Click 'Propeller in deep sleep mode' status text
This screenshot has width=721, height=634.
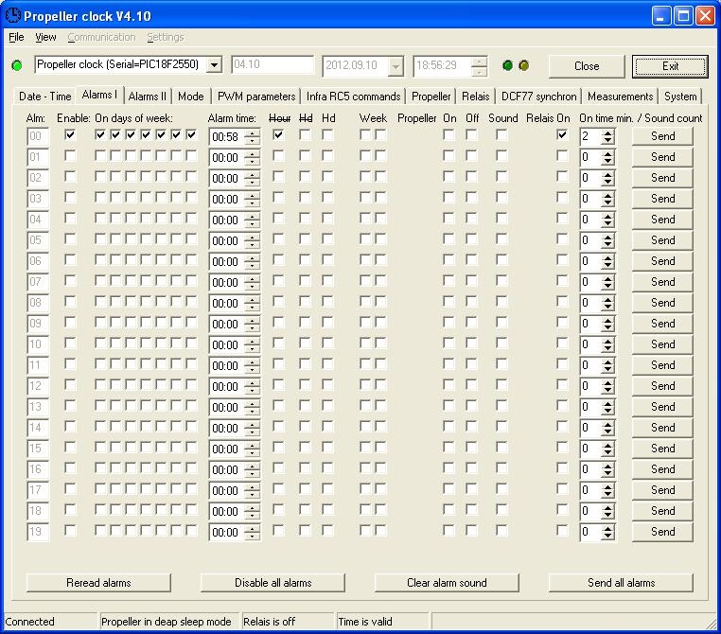coord(166,622)
